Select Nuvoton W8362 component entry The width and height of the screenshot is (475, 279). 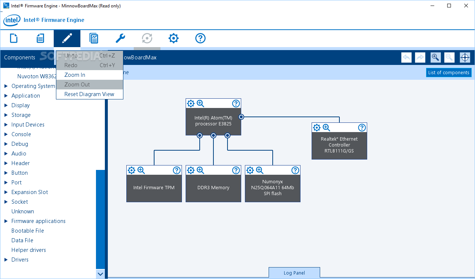(x=37, y=76)
